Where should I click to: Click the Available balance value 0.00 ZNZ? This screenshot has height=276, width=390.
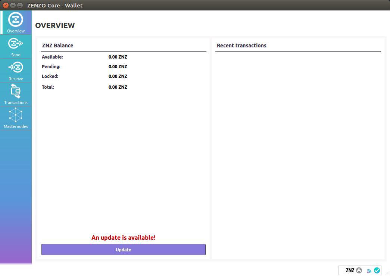click(x=118, y=57)
